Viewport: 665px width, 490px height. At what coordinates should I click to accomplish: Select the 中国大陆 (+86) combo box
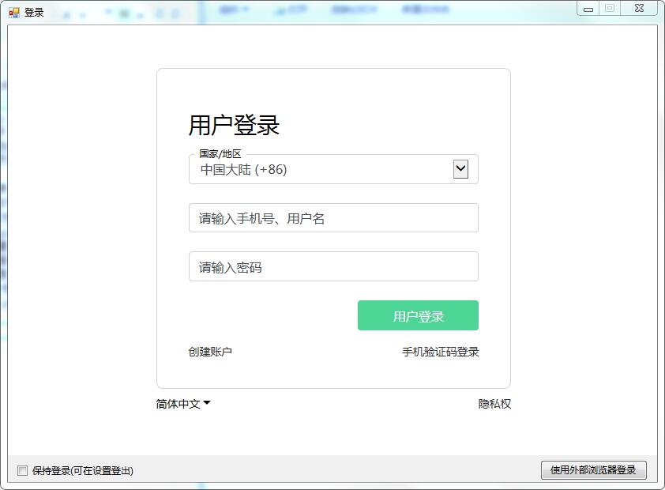(333, 169)
